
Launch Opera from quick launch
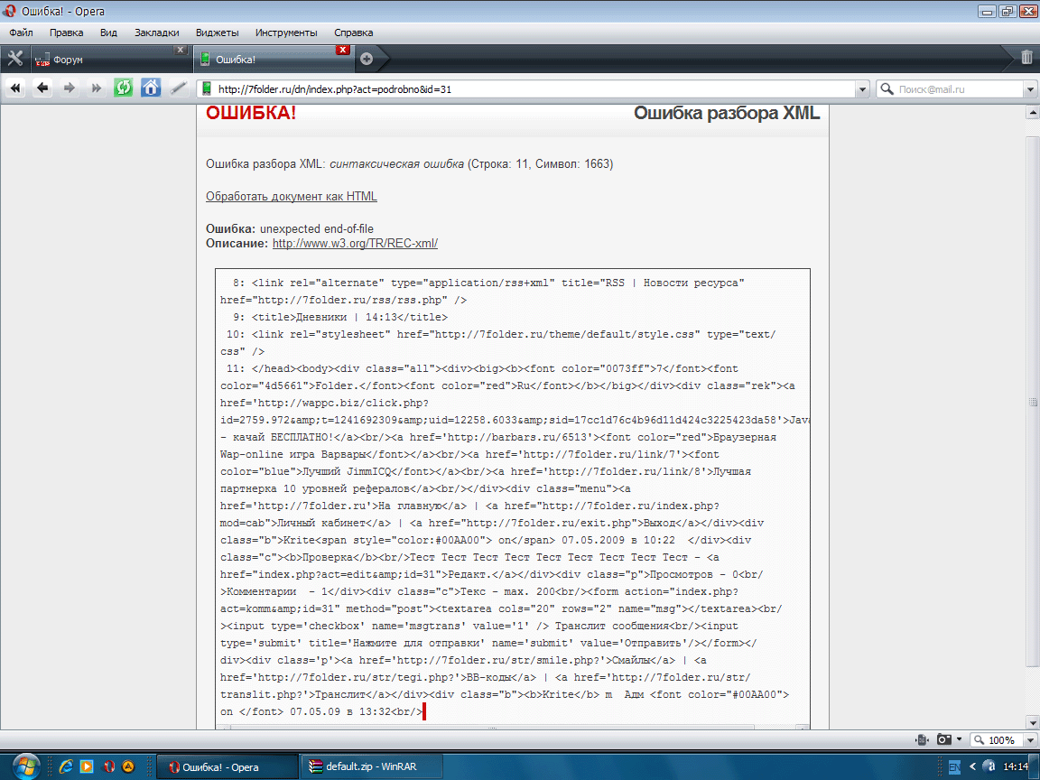108,766
